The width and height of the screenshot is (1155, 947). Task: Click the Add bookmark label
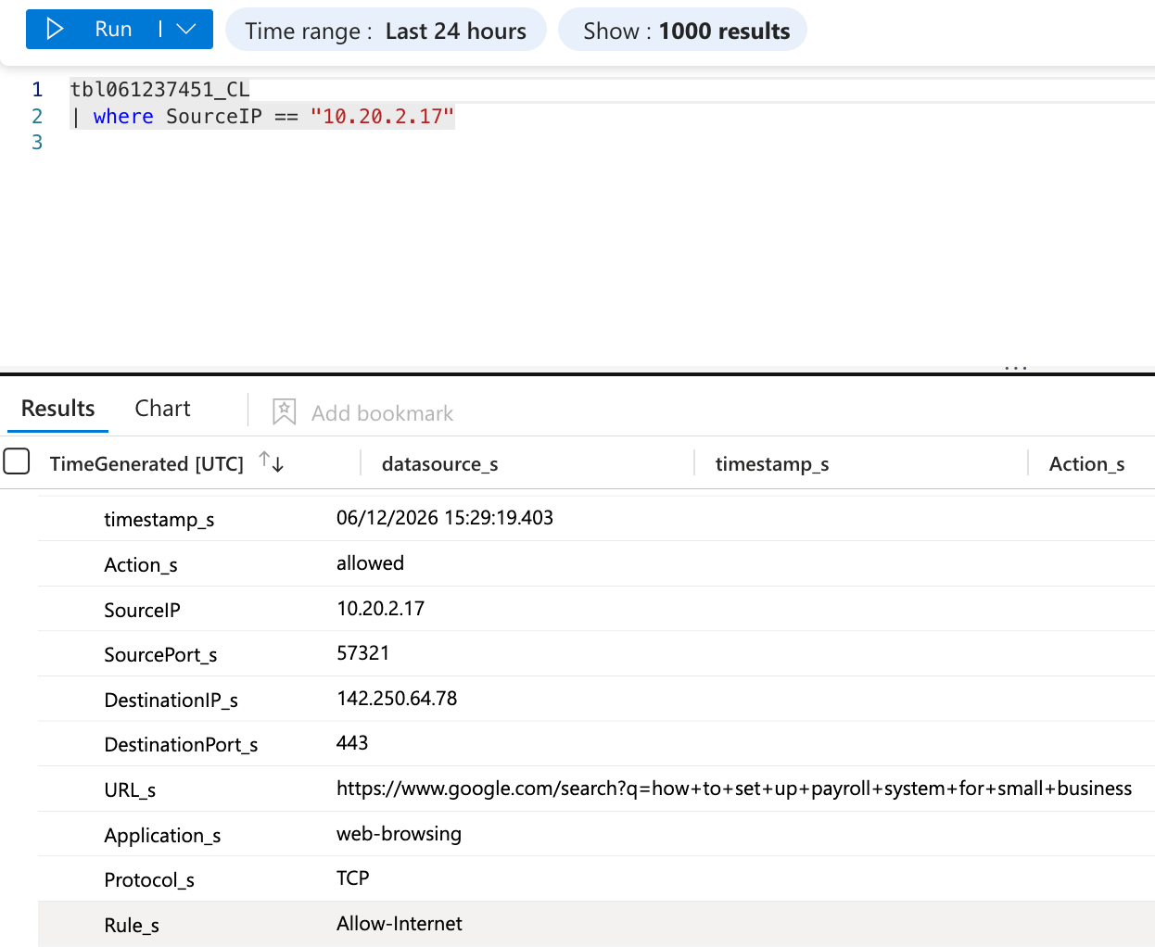[382, 413]
